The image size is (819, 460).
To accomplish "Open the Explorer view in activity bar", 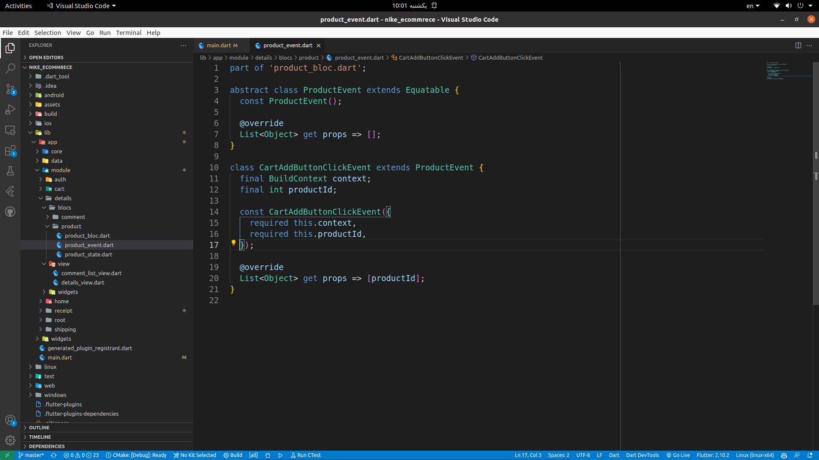I will (10, 48).
